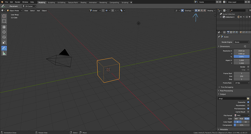
Task: Toggle the Overlays display button
Action: point(183,11)
